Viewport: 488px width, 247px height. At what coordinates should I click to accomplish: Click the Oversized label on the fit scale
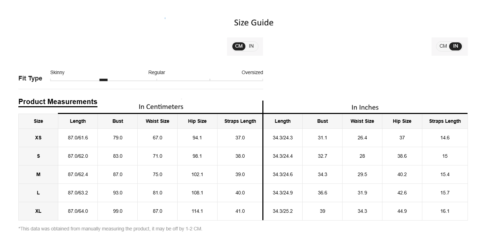click(x=252, y=73)
